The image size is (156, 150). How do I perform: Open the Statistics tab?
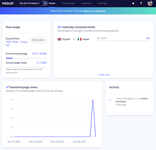86,3
